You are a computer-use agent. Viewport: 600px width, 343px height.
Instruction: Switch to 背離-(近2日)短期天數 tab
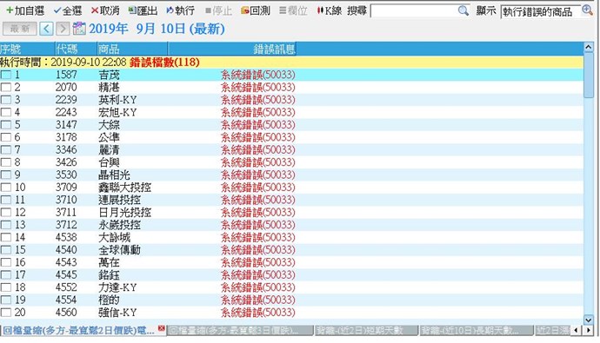tap(366, 331)
